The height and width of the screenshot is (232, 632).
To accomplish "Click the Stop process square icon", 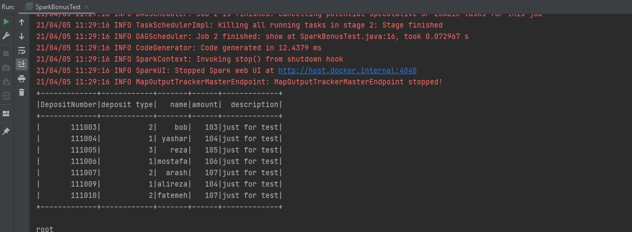I will 6,54.
